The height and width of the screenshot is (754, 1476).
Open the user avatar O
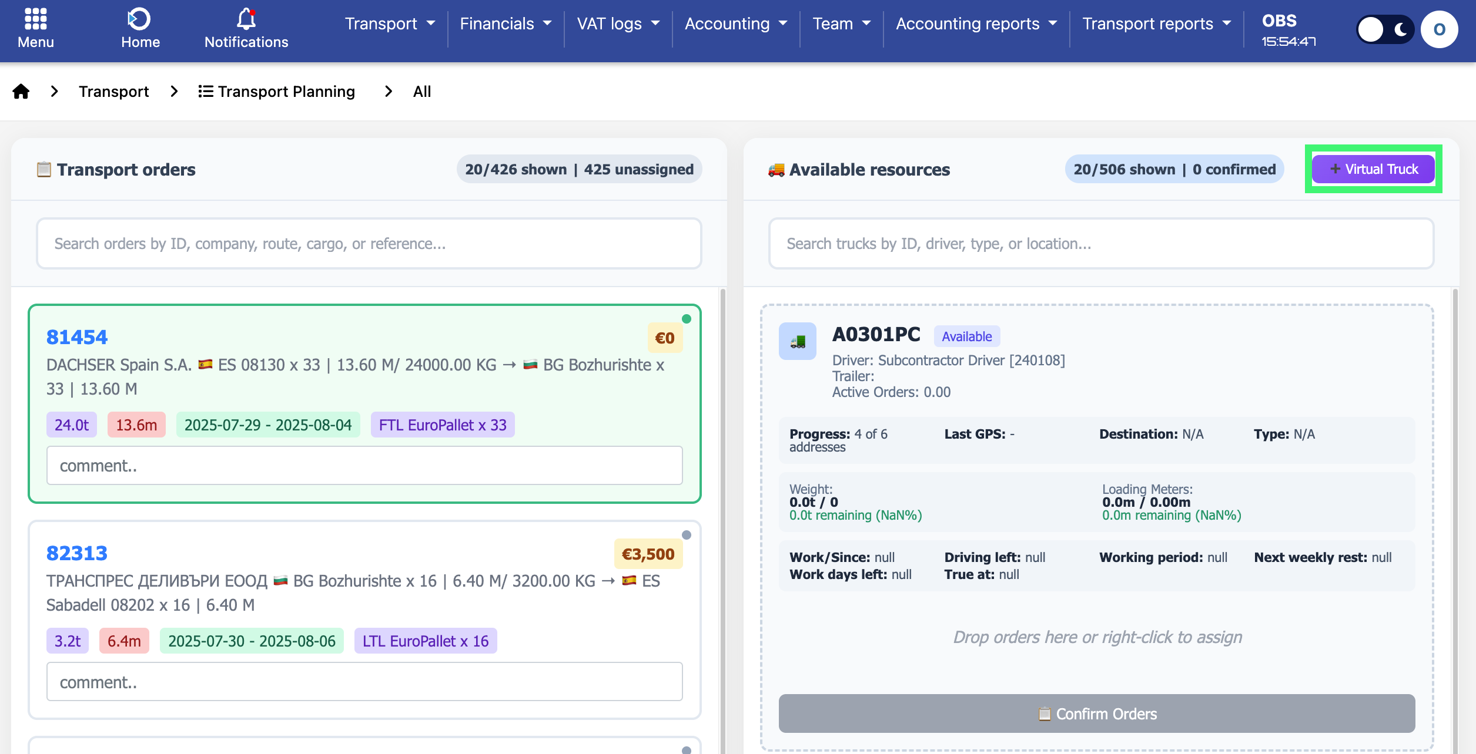pos(1438,29)
